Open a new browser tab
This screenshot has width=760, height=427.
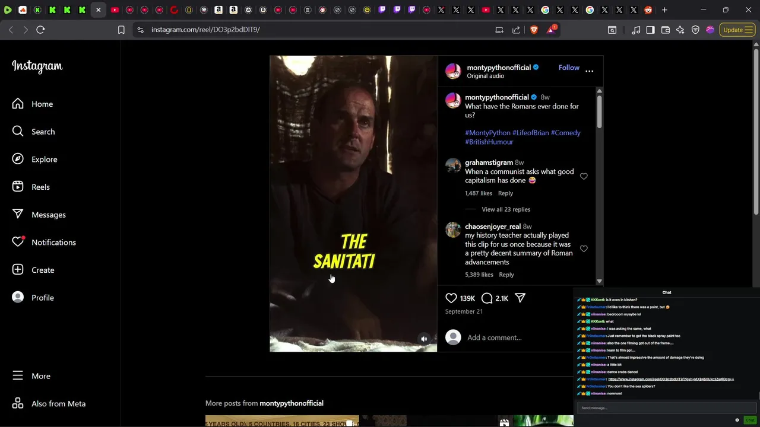(x=664, y=10)
